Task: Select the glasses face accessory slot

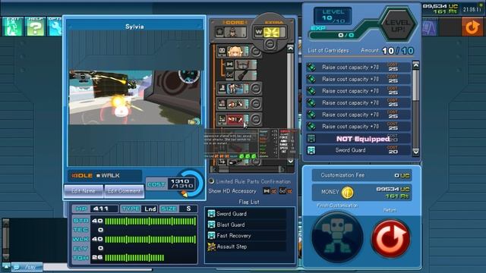Action: tap(241, 75)
